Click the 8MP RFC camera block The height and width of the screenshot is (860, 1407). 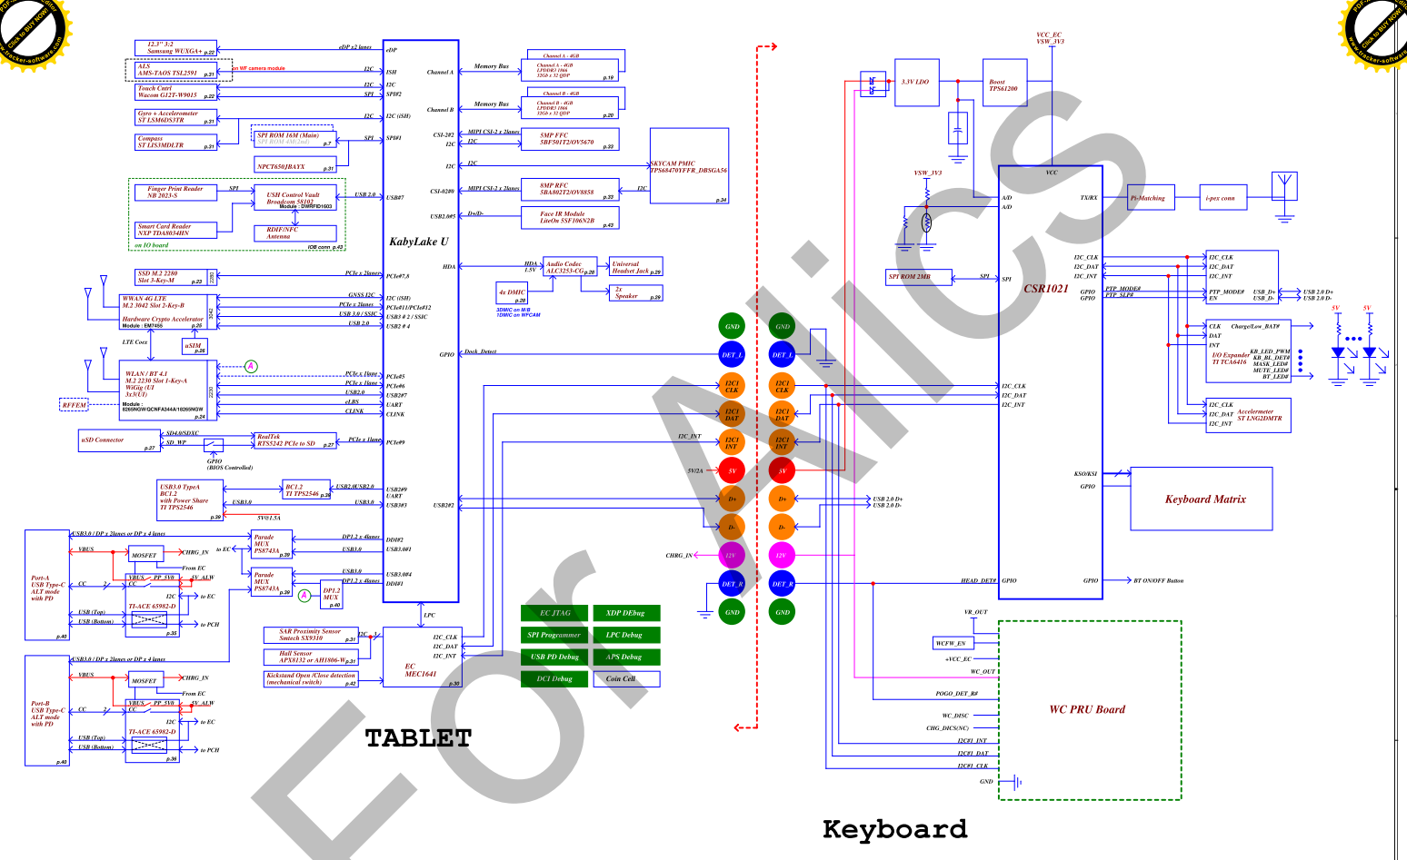[570, 190]
